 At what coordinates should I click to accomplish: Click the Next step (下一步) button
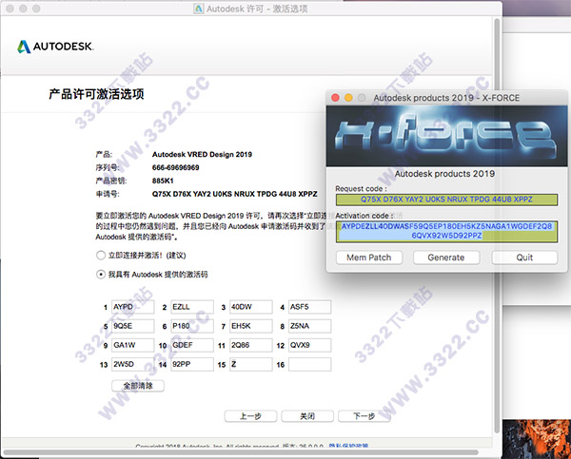[364, 416]
